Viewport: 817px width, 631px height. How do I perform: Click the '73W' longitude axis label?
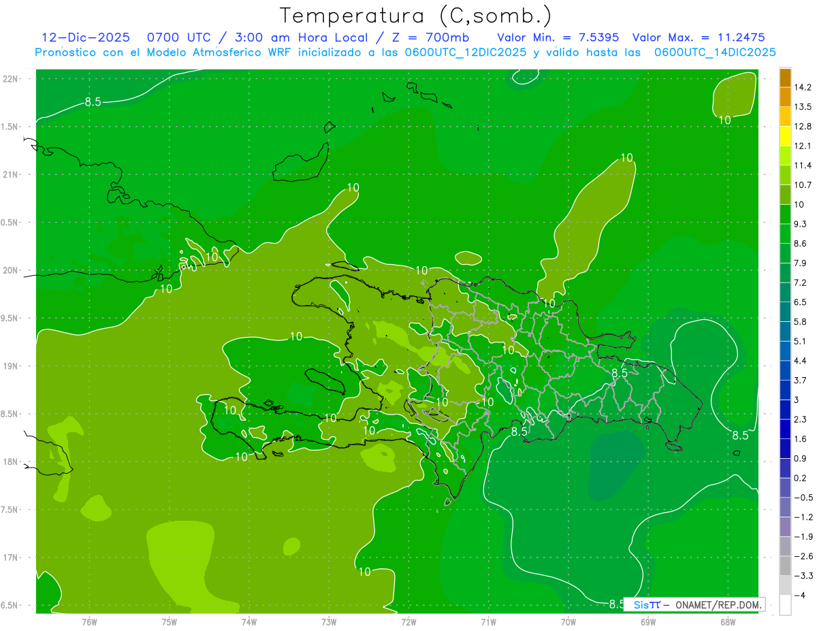(x=329, y=622)
